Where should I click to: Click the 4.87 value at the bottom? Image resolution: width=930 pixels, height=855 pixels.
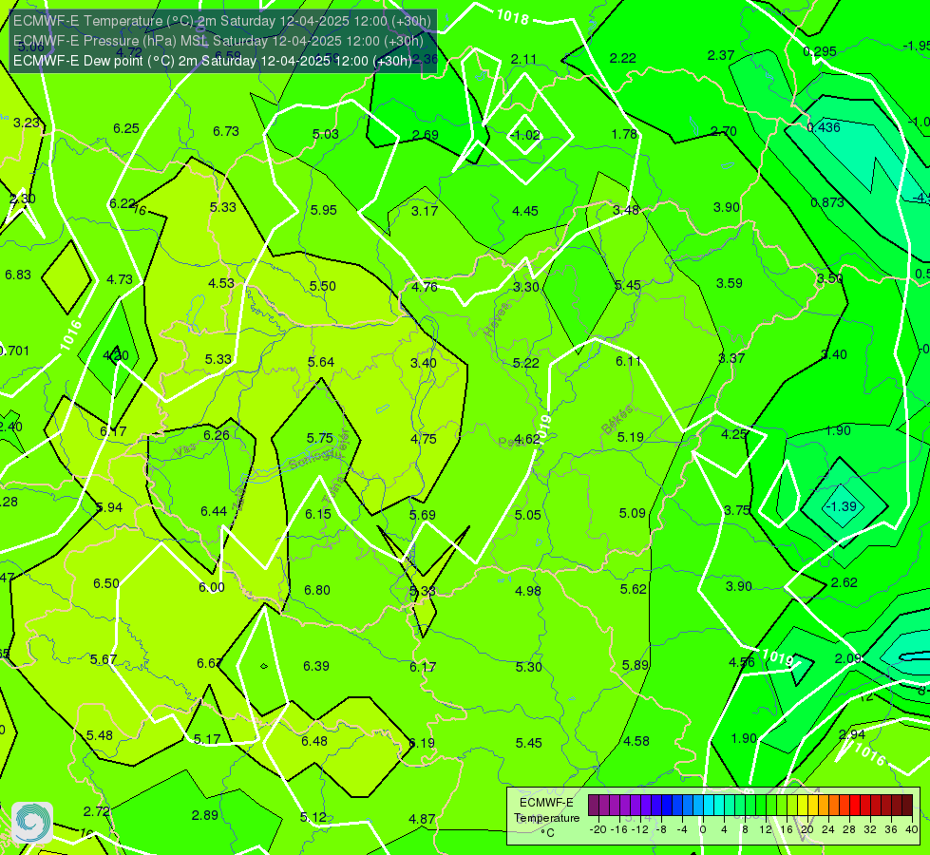(423, 819)
